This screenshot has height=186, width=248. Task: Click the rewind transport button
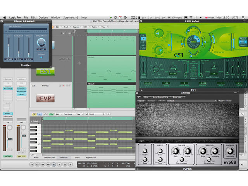coord(43,165)
